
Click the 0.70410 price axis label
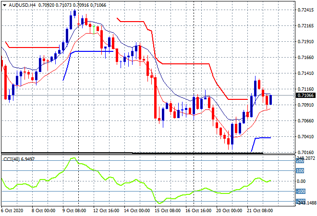[x=305, y=137]
